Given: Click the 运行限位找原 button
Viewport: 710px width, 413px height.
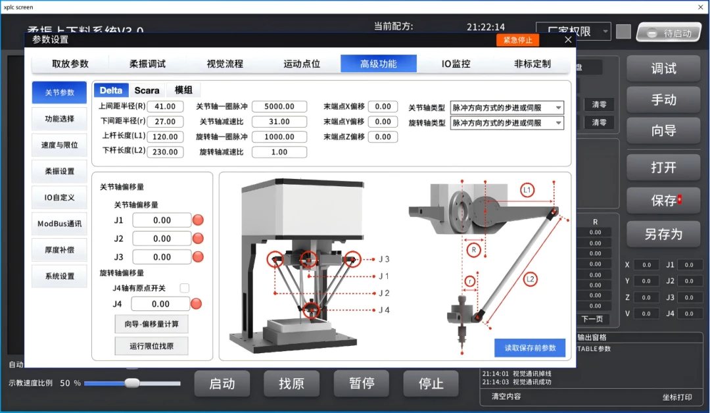Looking at the screenshot, I should click(151, 346).
